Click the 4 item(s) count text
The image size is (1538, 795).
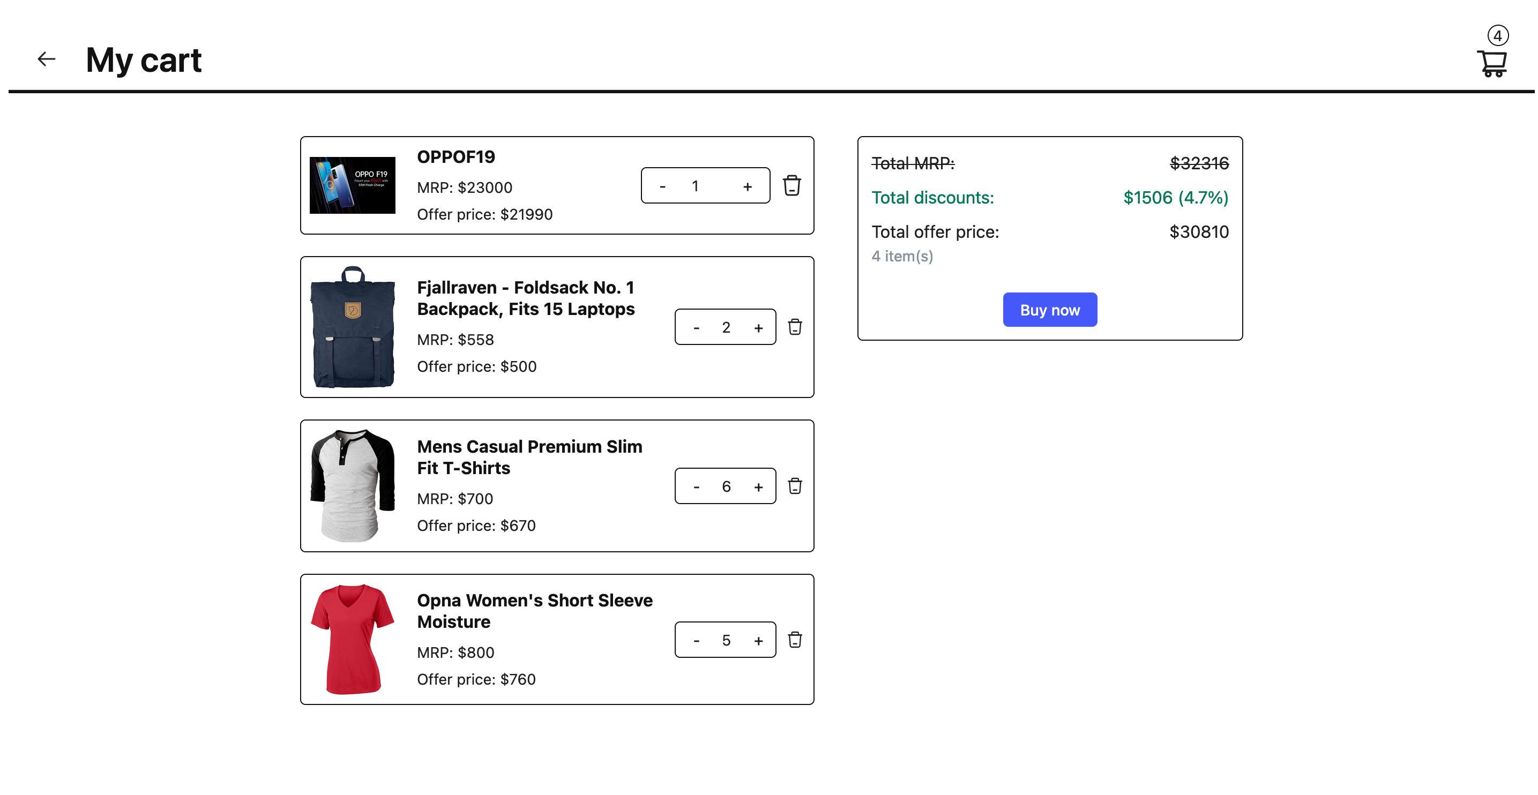(x=902, y=256)
